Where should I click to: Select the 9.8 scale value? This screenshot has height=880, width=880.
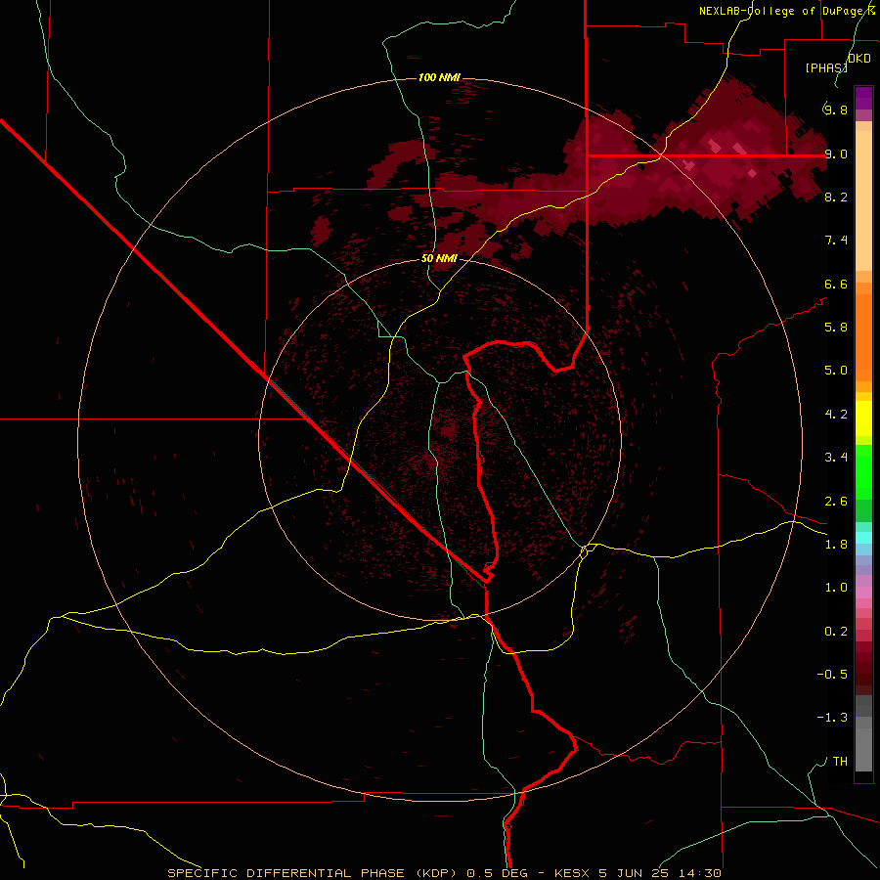(x=836, y=110)
